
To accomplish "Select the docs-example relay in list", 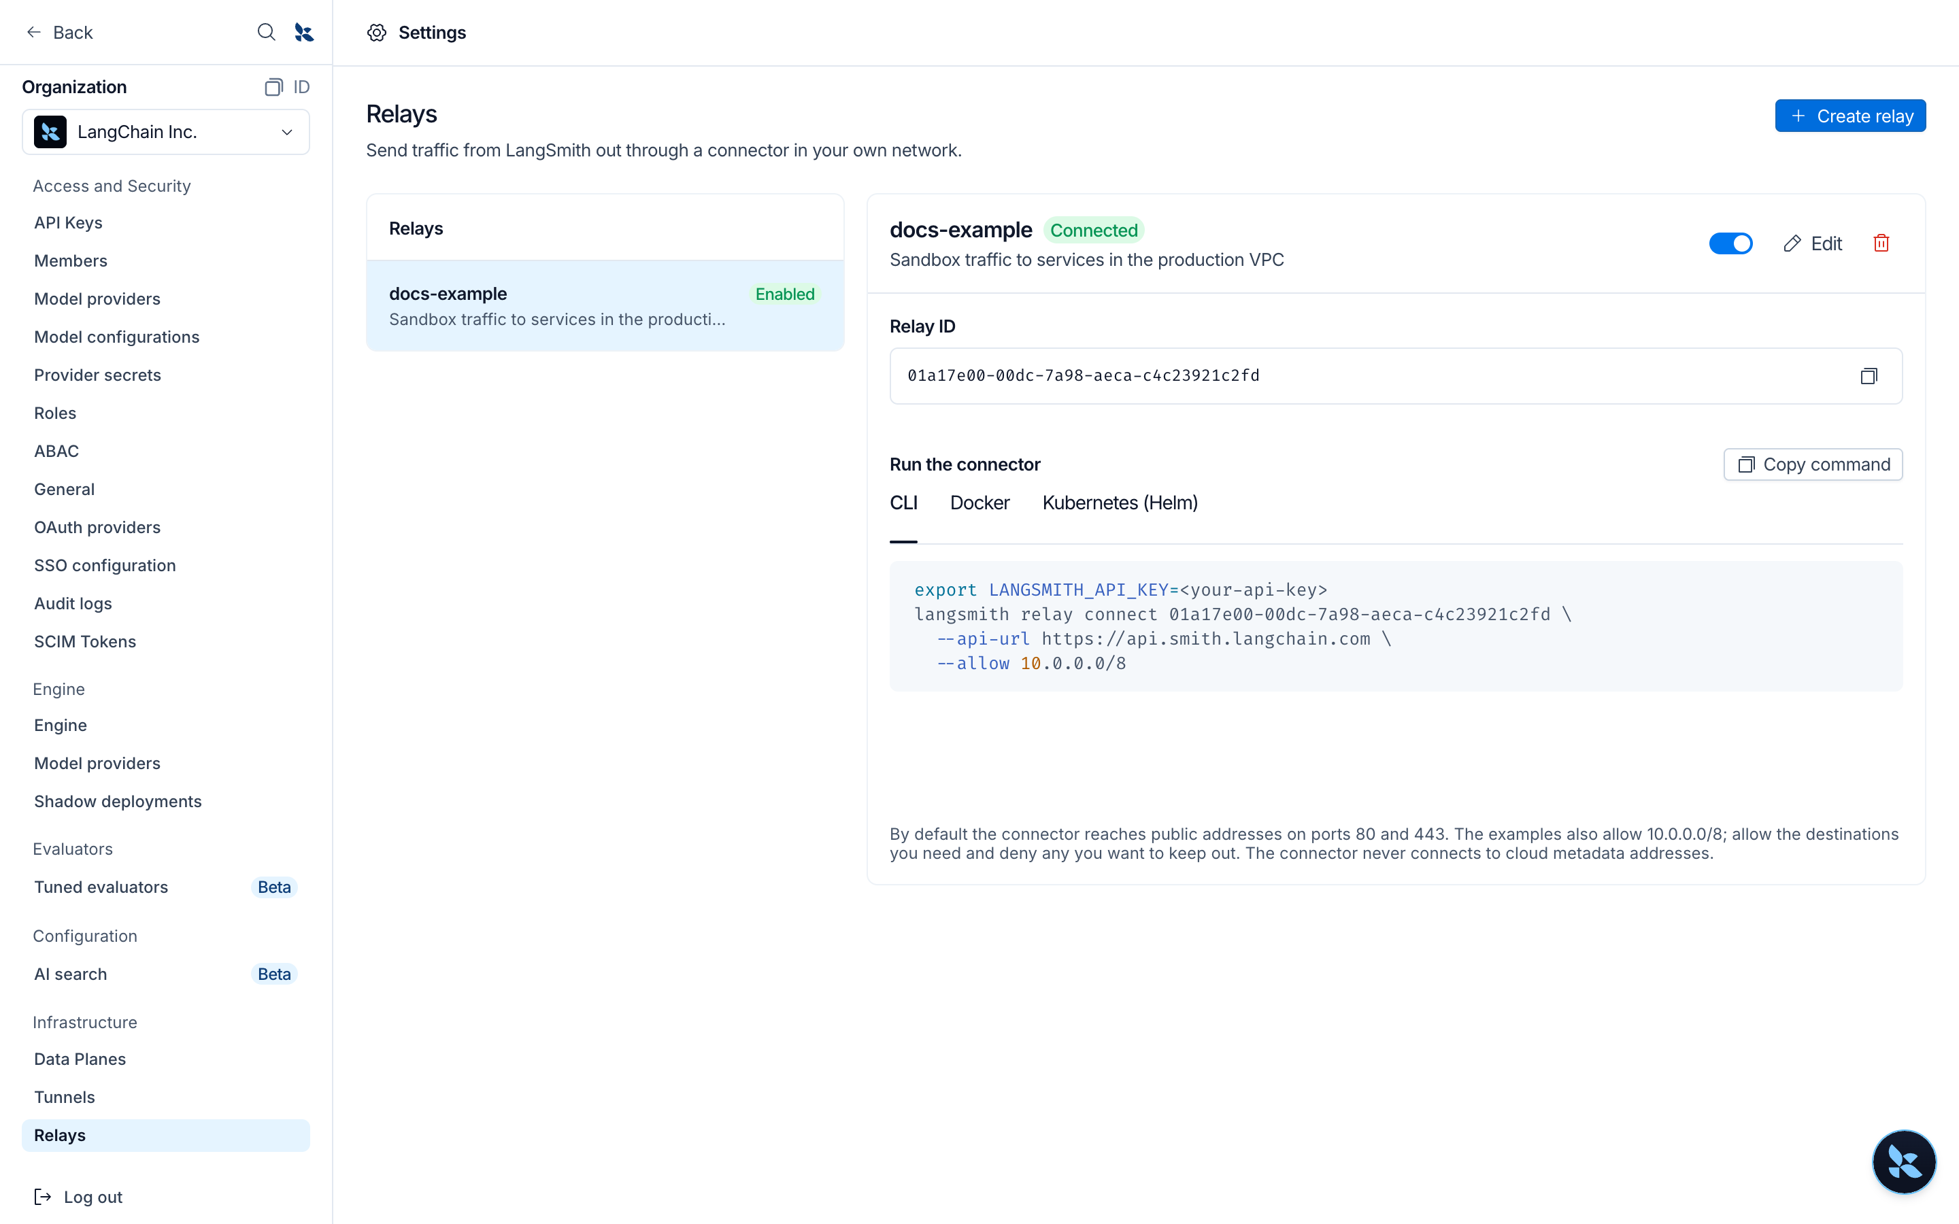I will (605, 306).
